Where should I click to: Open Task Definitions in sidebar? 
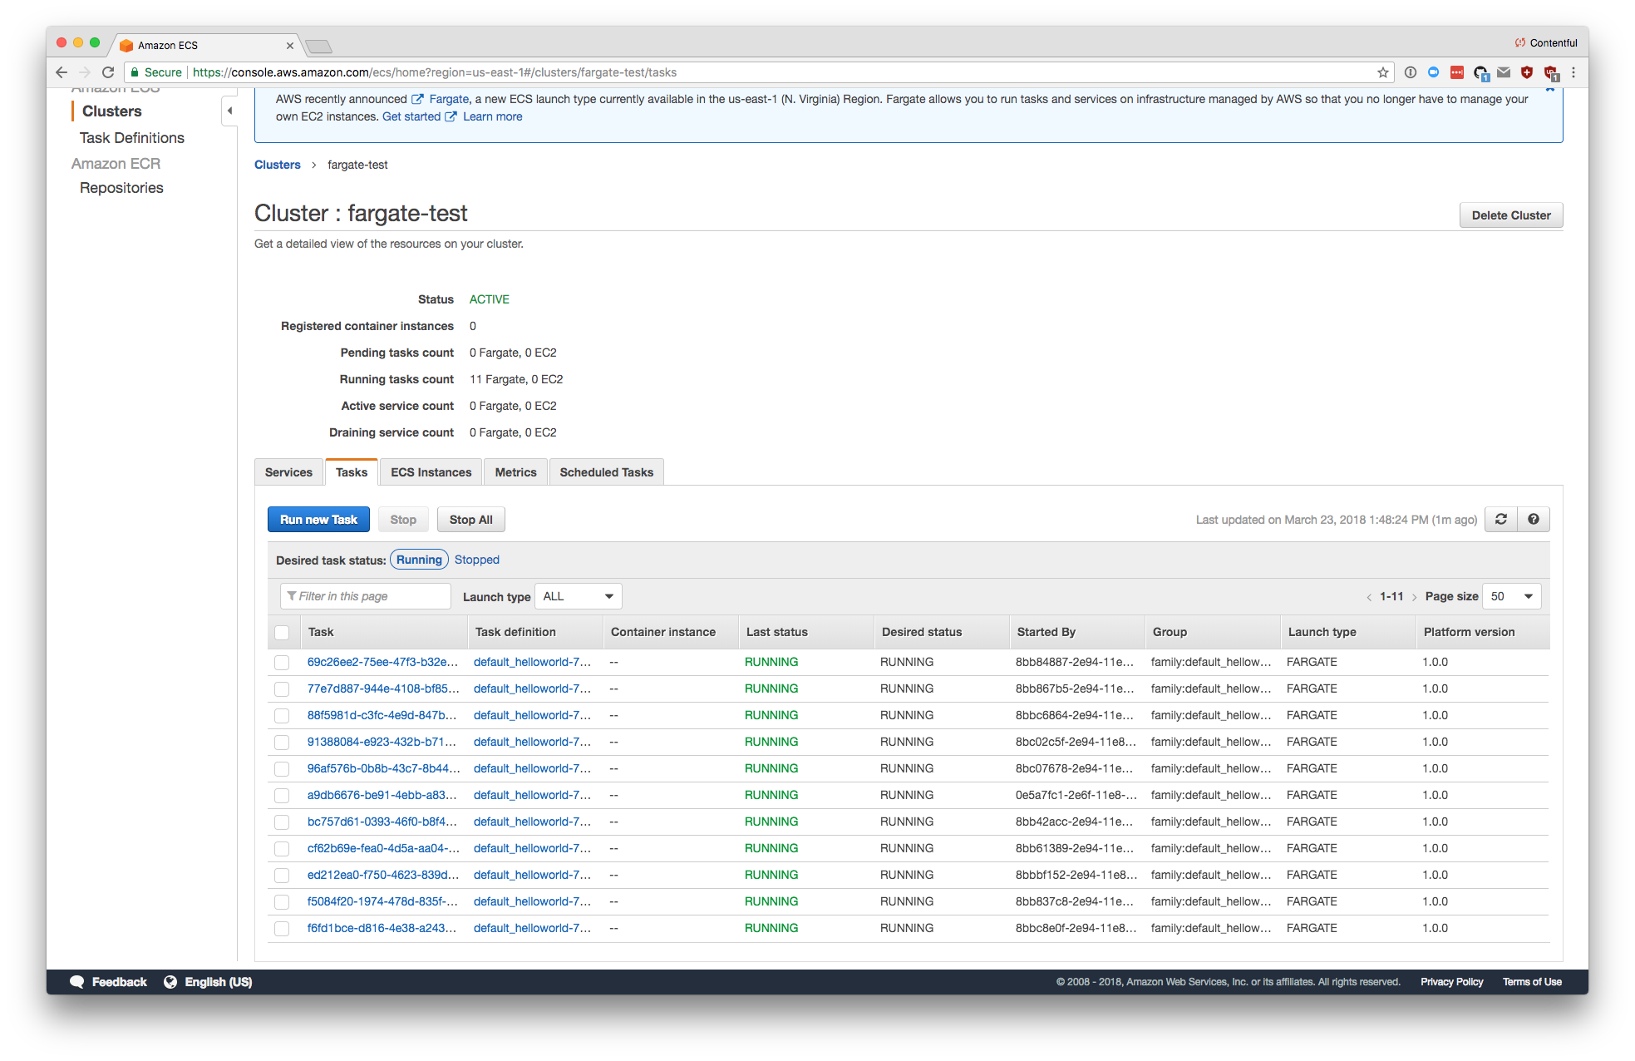[132, 138]
